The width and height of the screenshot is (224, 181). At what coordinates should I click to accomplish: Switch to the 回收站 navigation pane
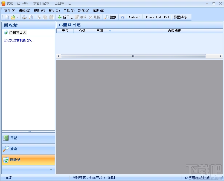[28, 160]
